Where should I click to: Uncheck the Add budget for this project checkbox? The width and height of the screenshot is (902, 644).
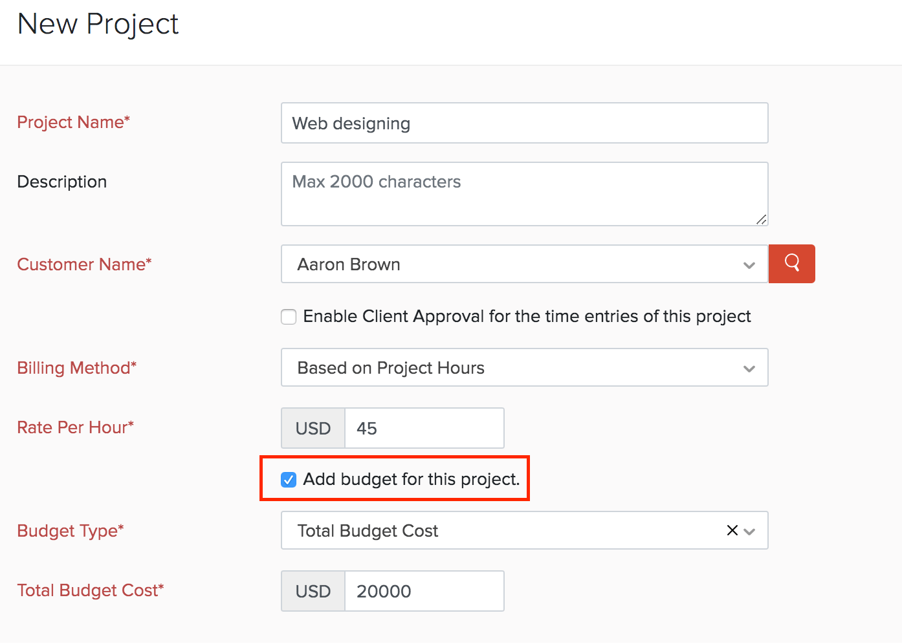pos(288,479)
